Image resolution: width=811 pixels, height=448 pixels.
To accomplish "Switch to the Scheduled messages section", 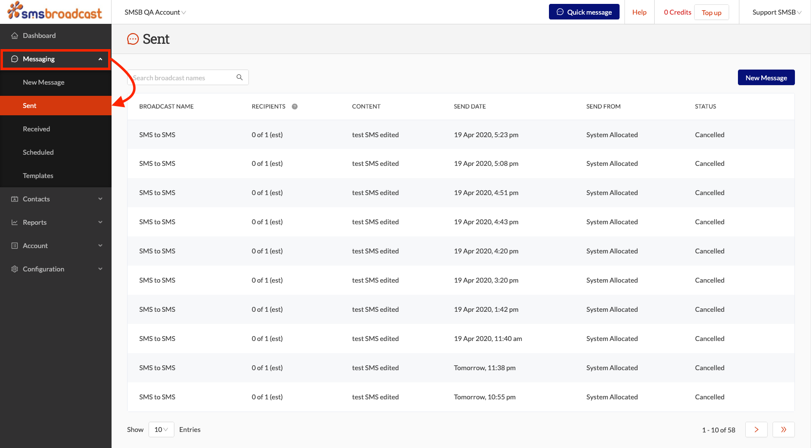I will point(38,152).
